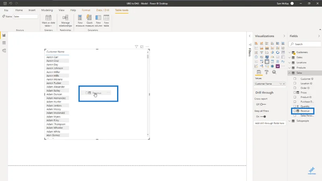The height and width of the screenshot is (181, 322).
Task: Expand the Salespeople table
Action: 289,121
